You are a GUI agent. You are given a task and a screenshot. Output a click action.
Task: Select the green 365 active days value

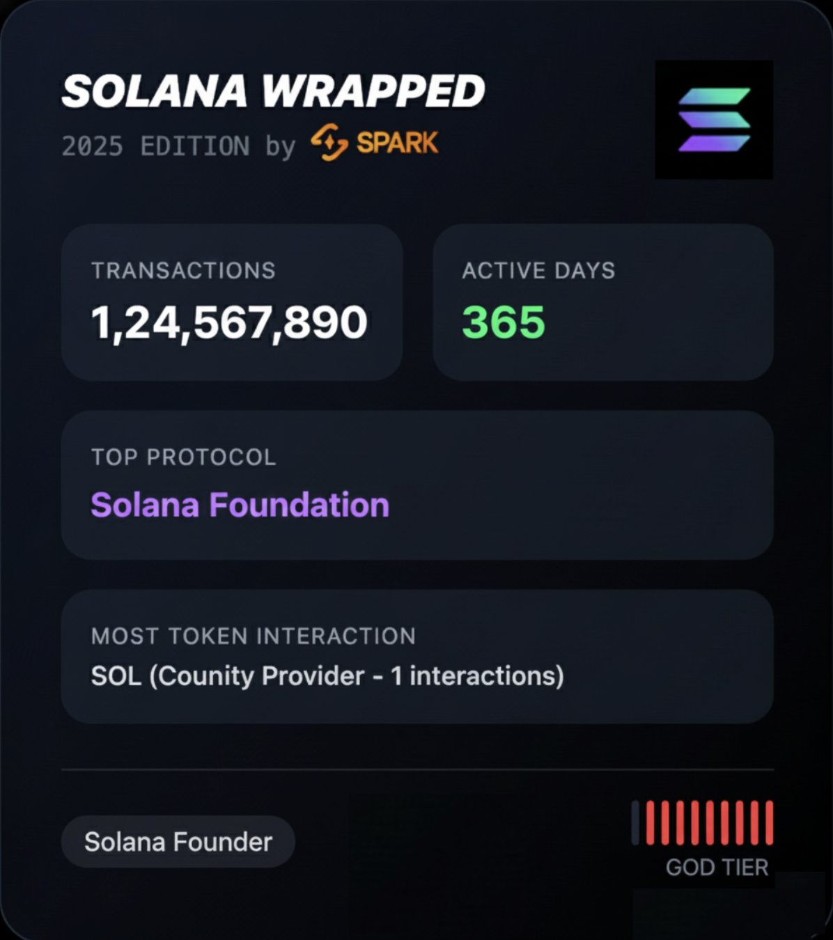pyautogui.click(x=504, y=322)
